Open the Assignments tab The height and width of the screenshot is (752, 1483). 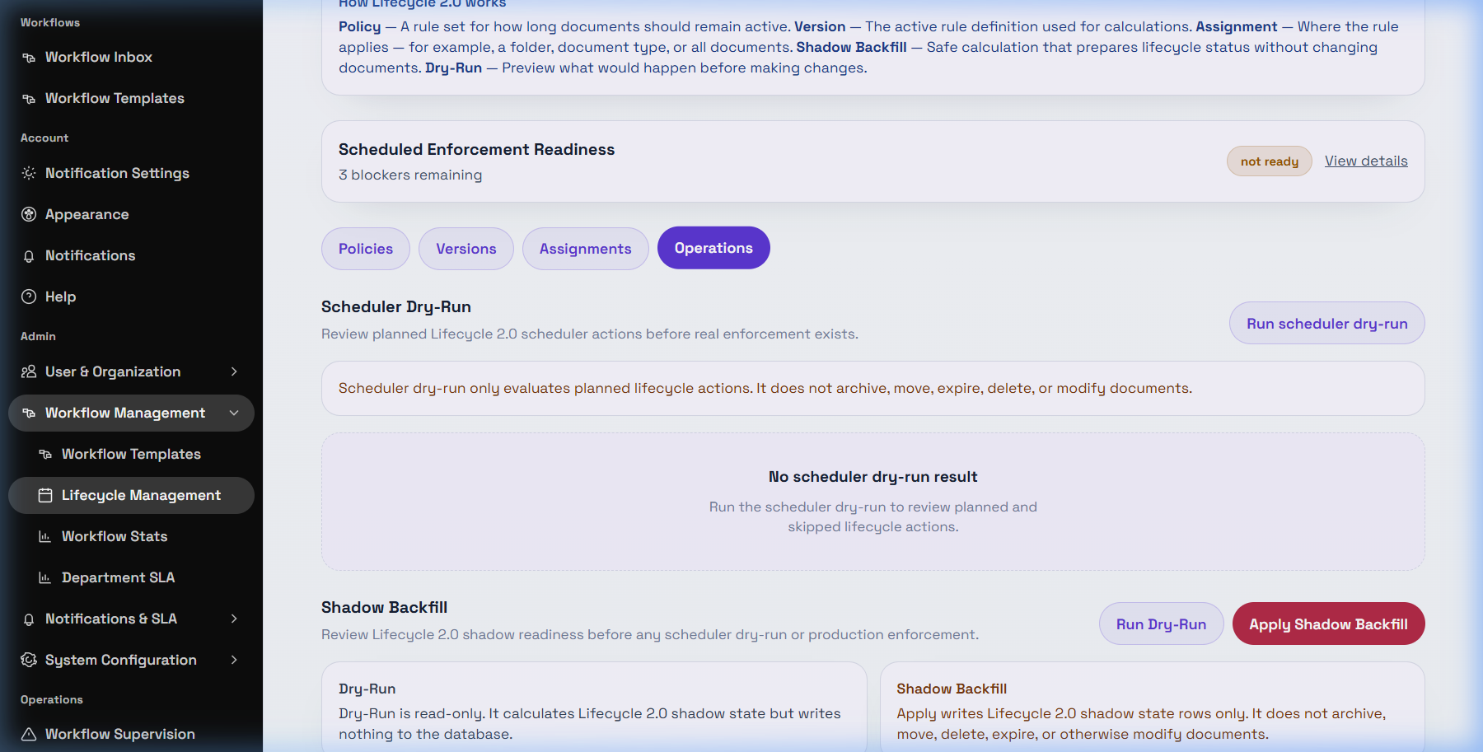586,249
